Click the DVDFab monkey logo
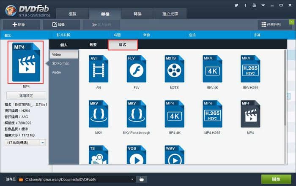The image size is (296, 186). coord(11,11)
